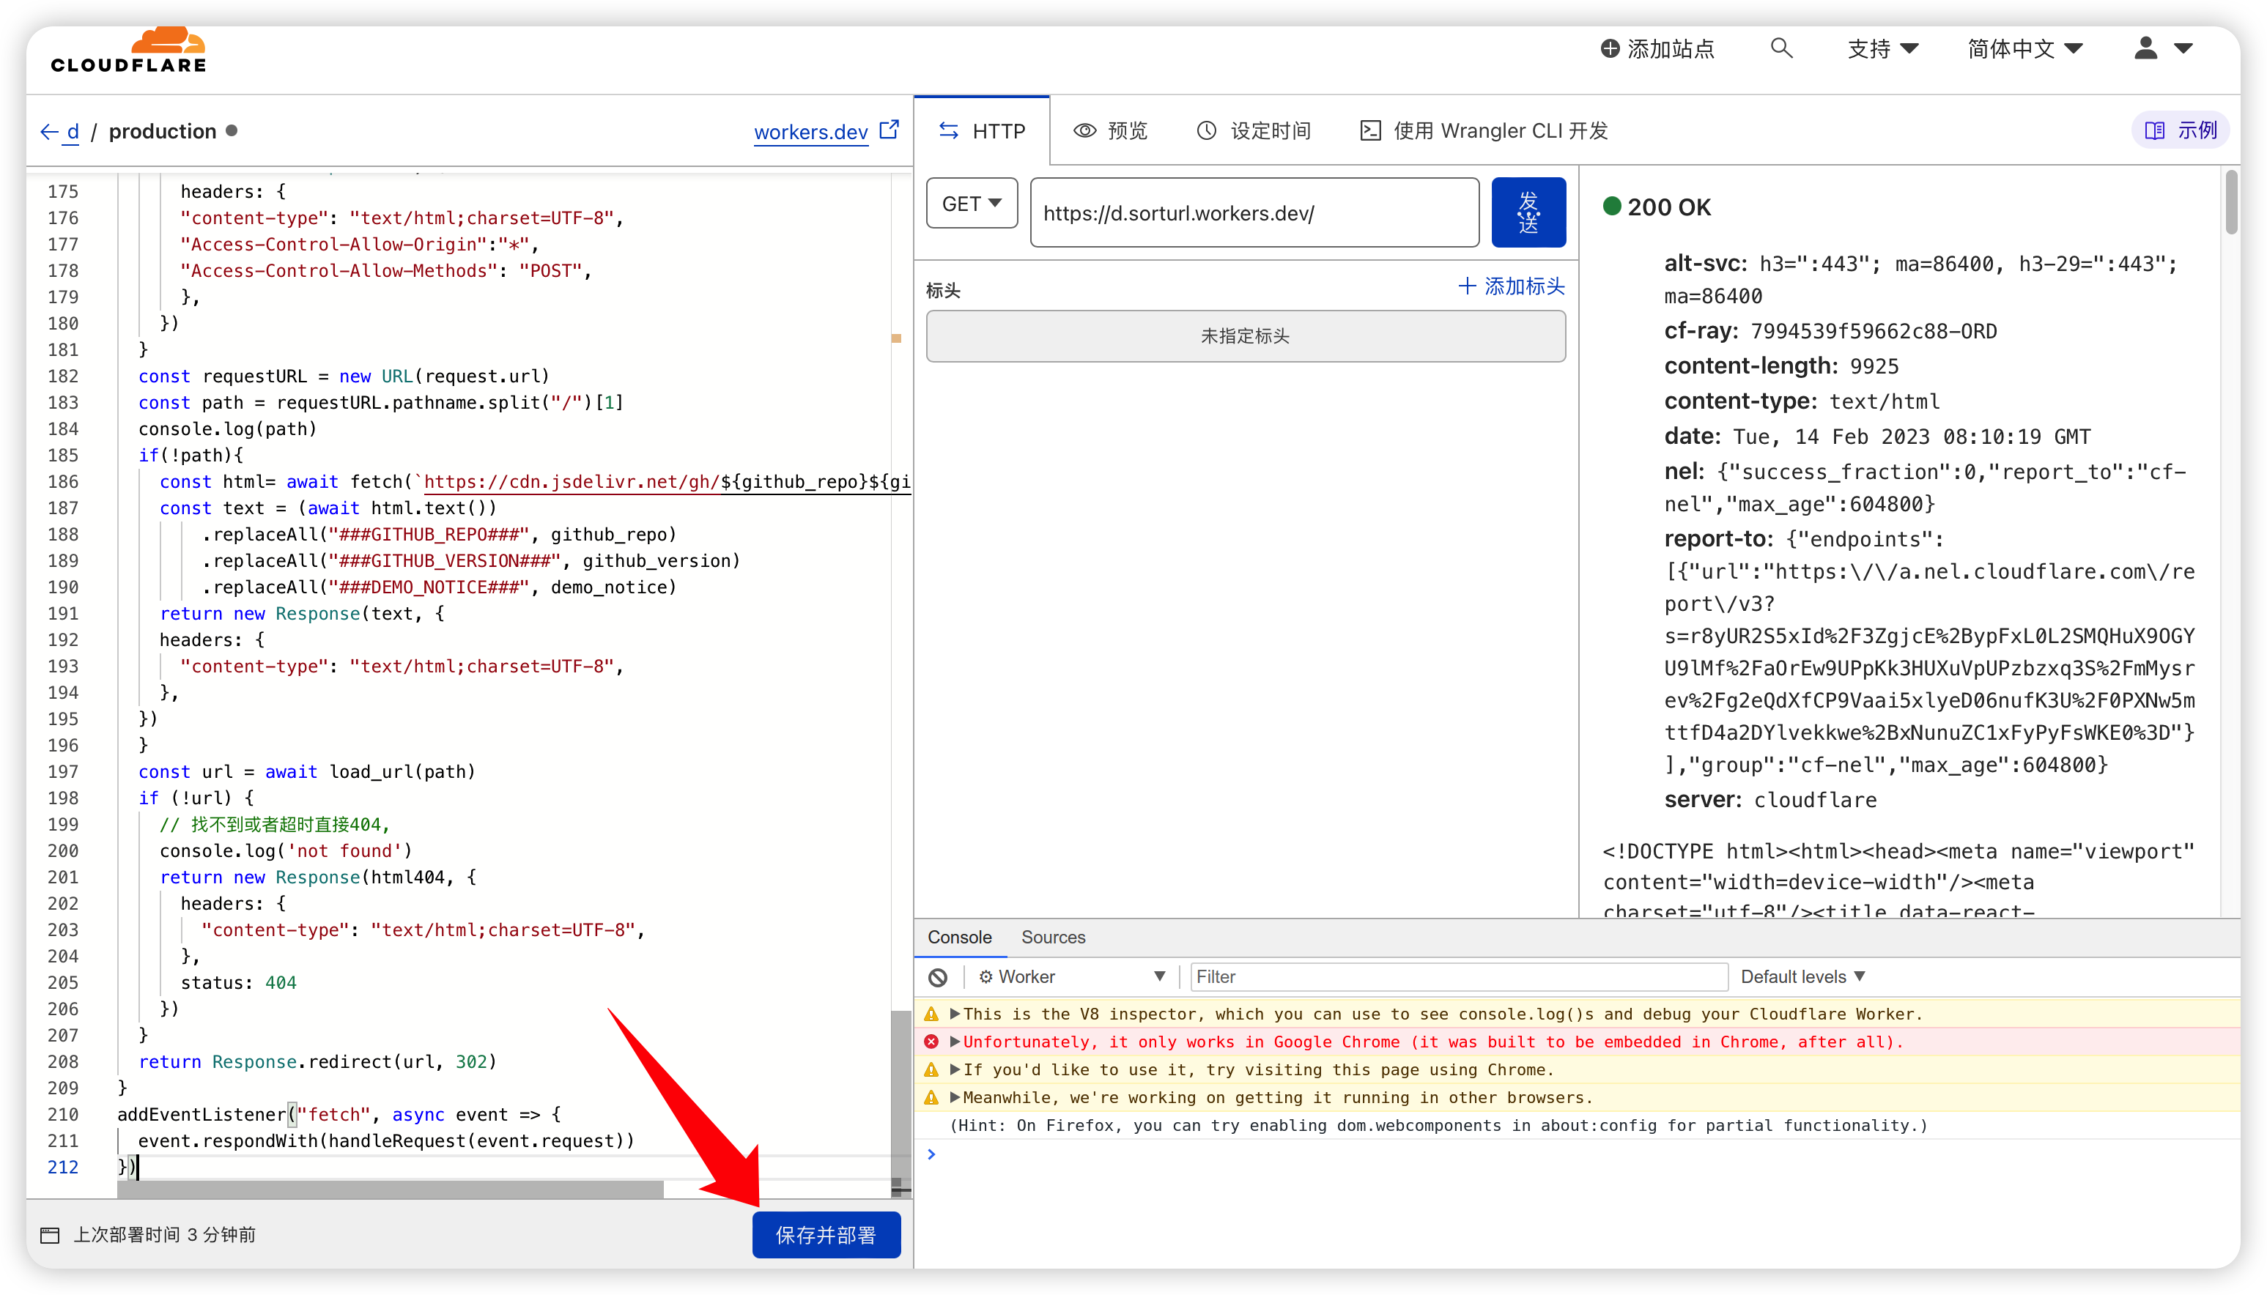Click the 添加标头 plus icon
The height and width of the screenshot is (1295, 2267).
(x=1467, y=286)
